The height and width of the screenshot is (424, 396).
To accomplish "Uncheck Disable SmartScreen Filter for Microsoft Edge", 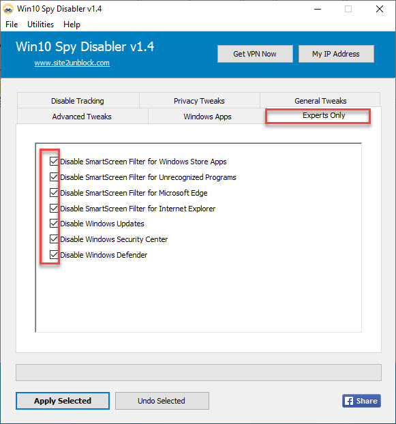I will (54, 192).
